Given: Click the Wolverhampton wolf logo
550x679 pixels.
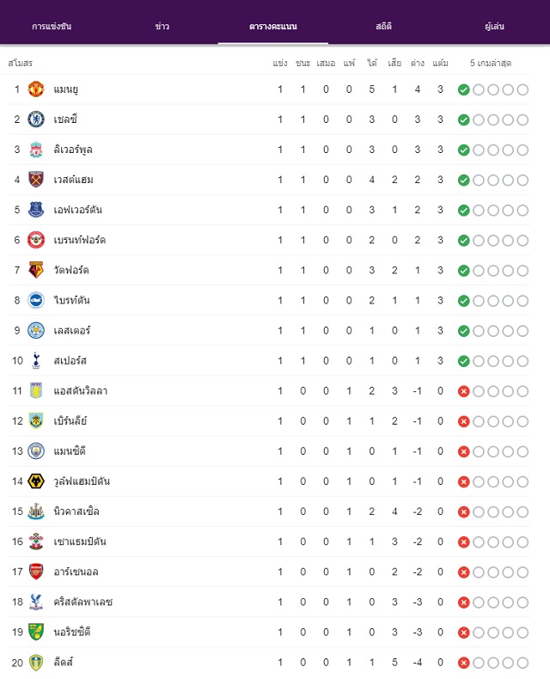Looking at the screenshot, I should pyautogui.click(x=36, y=481).
